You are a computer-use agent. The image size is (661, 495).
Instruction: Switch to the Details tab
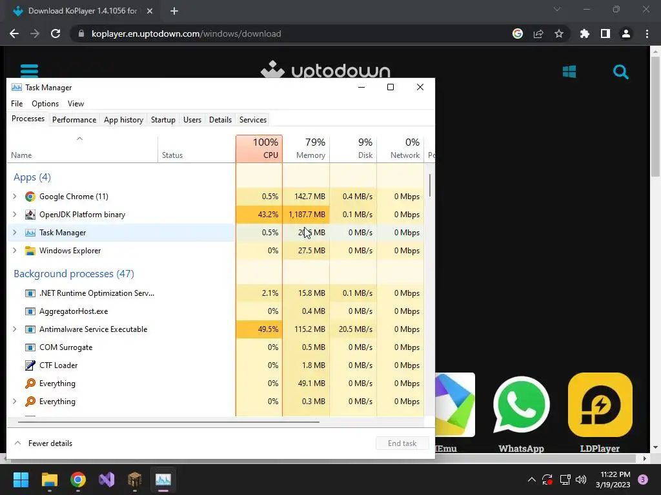[x=221, y=120]
